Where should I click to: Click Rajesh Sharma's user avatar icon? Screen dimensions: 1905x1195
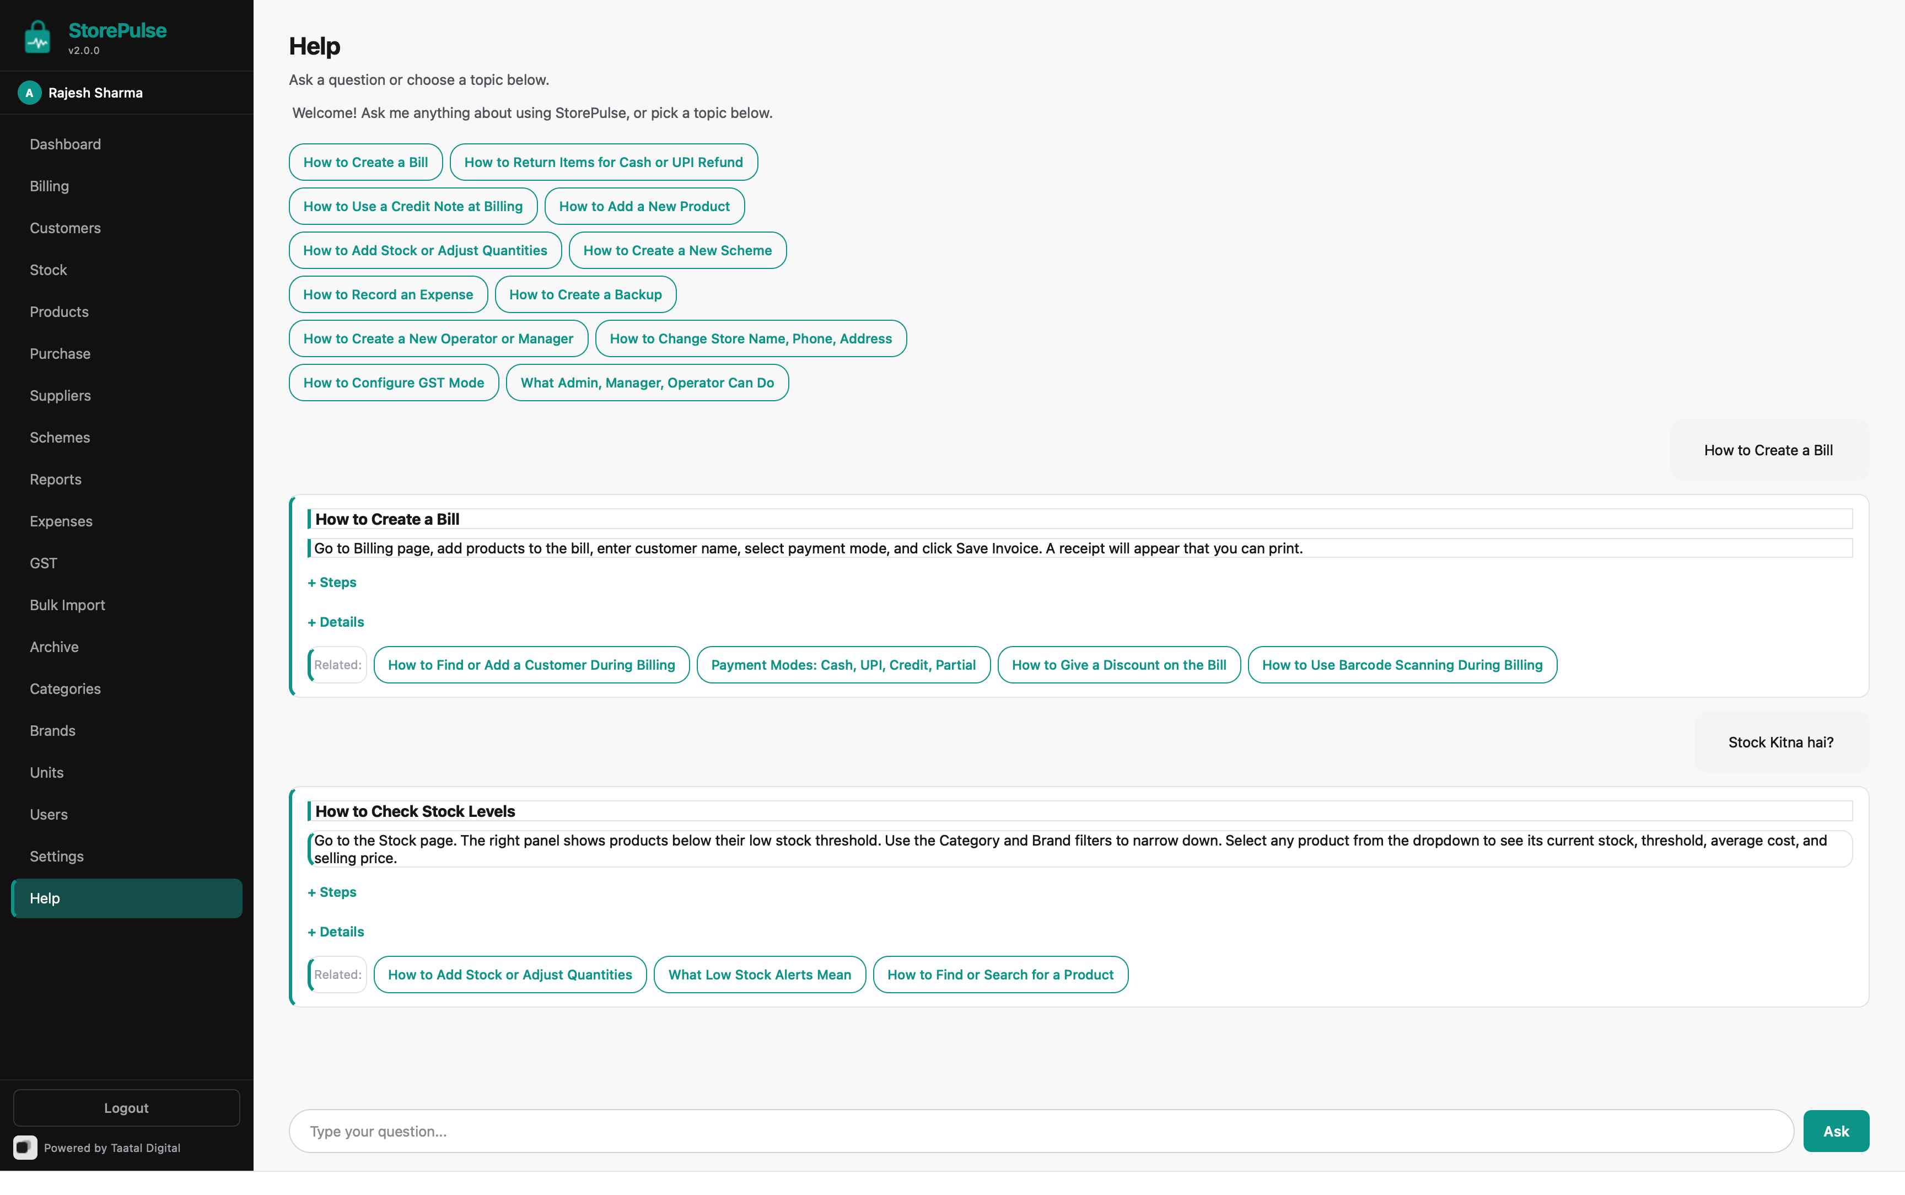coord(29,93)
